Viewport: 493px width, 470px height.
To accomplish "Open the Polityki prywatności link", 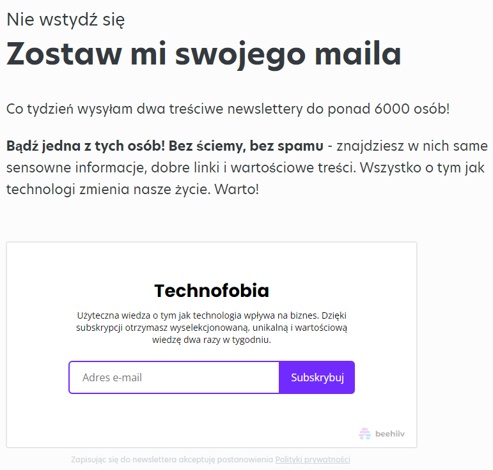I will coord(313,460).
